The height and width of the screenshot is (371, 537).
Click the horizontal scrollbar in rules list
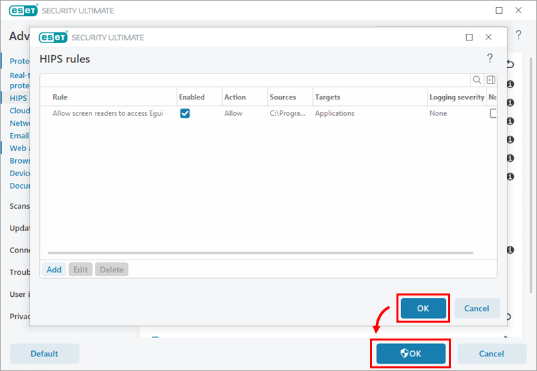[x=261, y=253]
